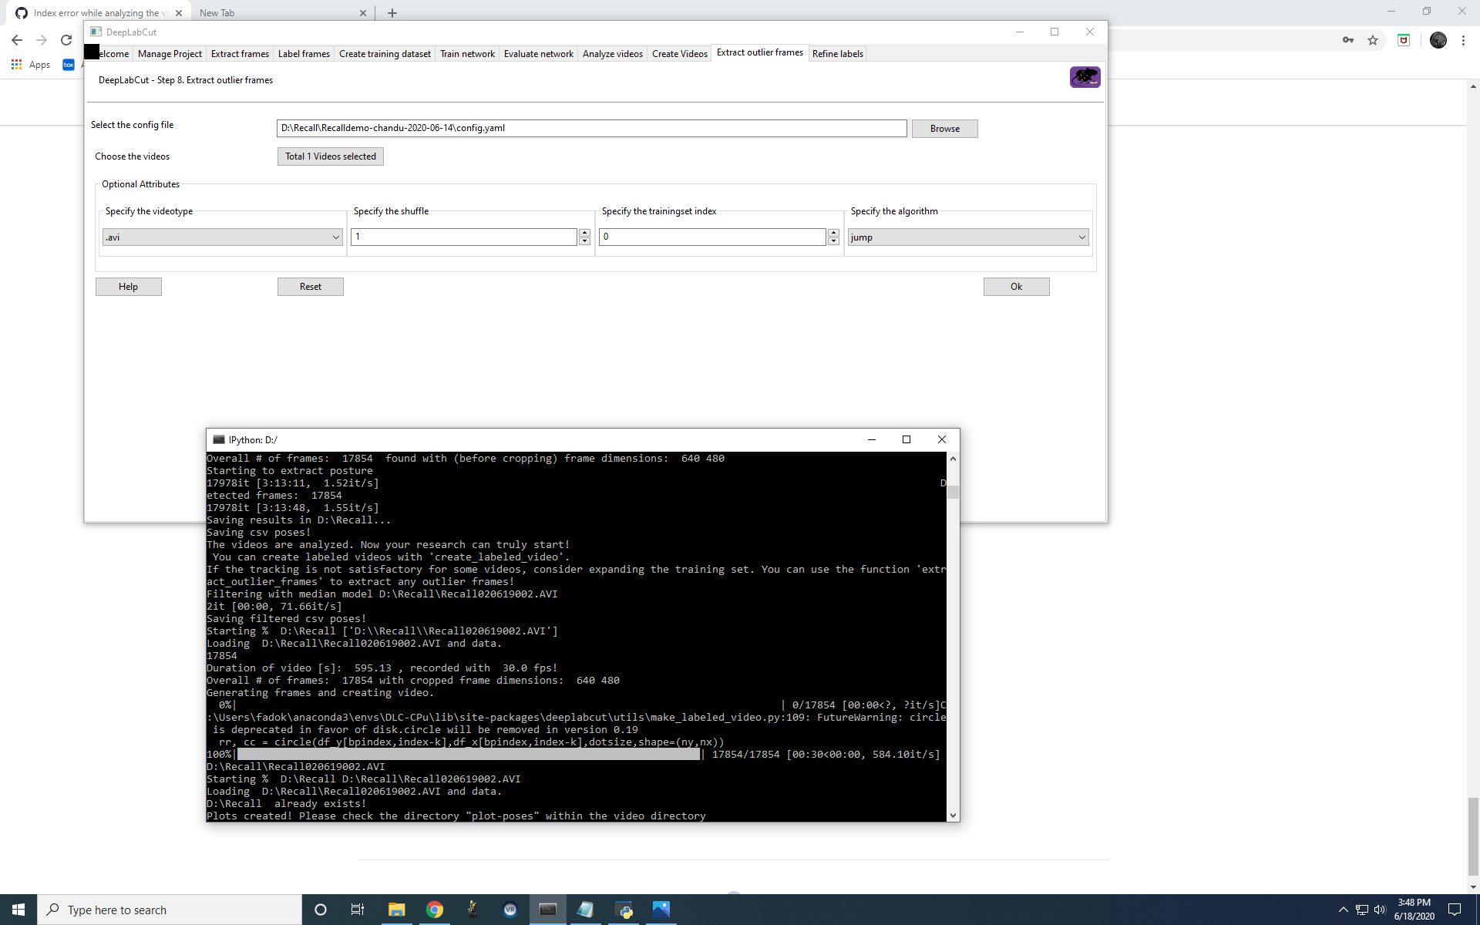Click the config file path input field
Screen dimensions: 1480x925
pos(591,128)
